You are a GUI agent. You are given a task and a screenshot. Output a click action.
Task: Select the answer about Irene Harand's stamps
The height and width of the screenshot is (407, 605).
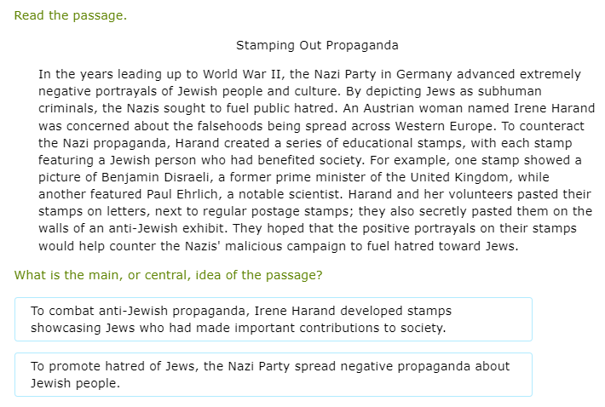click(x=273, y=319)
